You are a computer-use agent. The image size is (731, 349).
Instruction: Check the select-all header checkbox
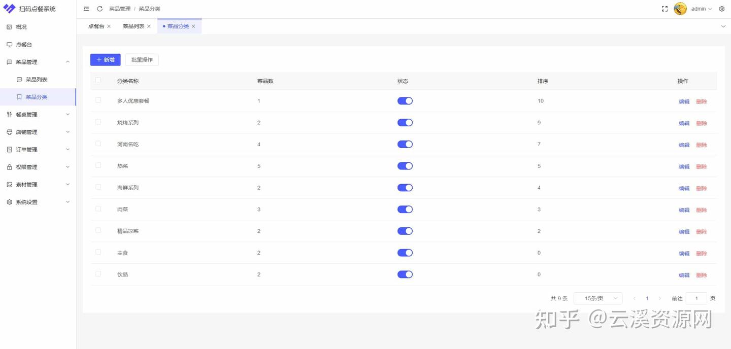98,80
